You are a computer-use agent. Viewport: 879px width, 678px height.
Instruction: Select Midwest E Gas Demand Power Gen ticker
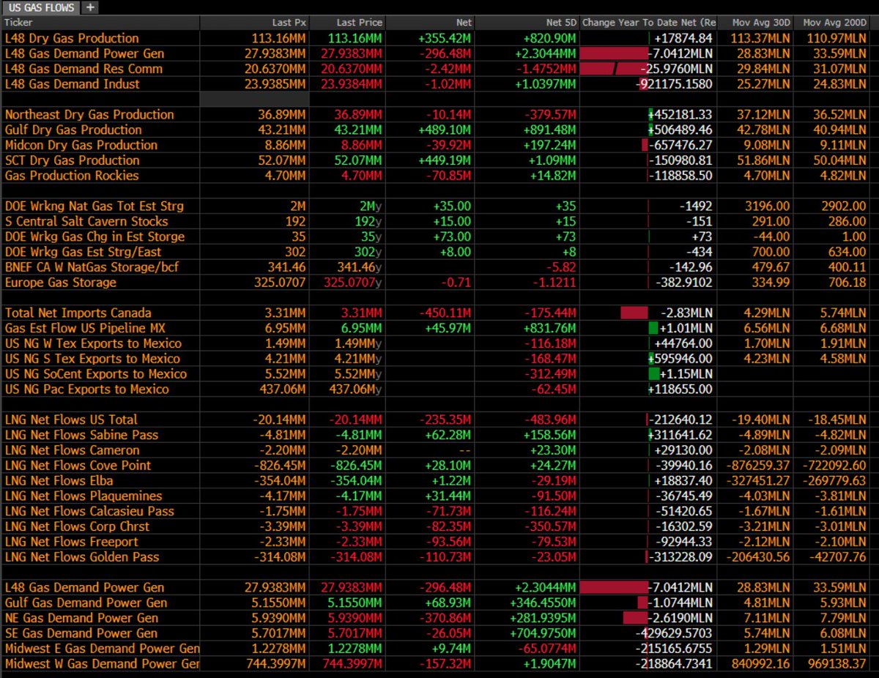[102, 649]
